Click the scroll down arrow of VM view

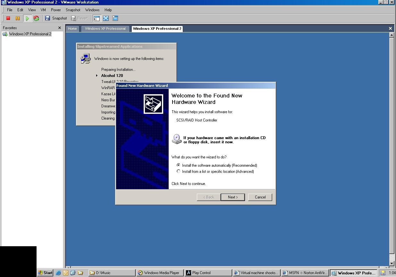click(392, 264)
